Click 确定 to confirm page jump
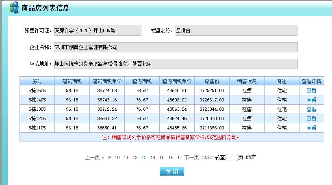The height and width of the screenshot is (185, 332). [251, 157]
